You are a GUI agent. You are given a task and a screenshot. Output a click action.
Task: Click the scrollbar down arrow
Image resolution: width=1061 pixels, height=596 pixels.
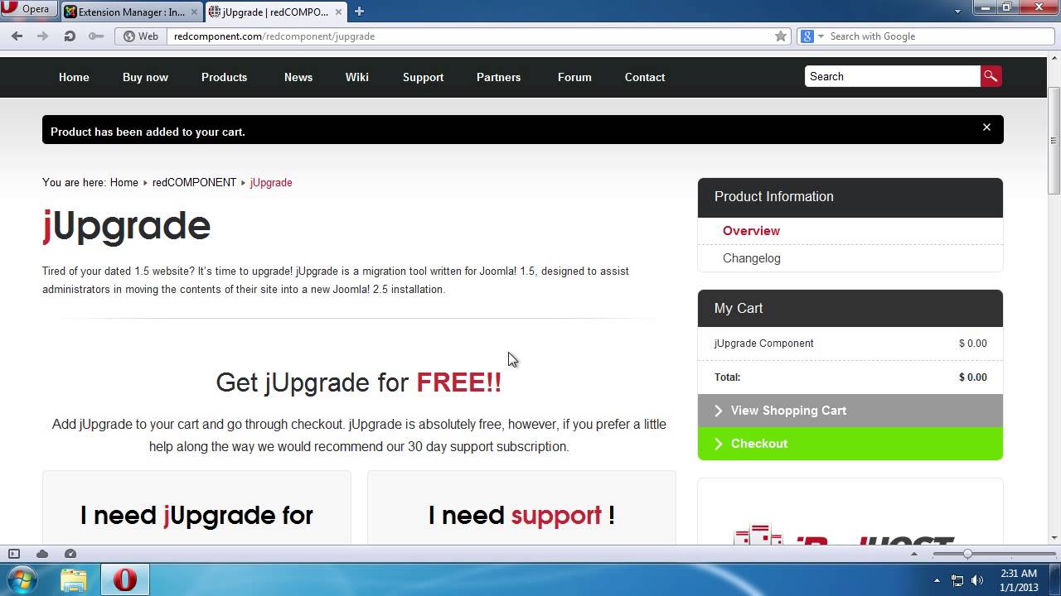click(1054, 537)
